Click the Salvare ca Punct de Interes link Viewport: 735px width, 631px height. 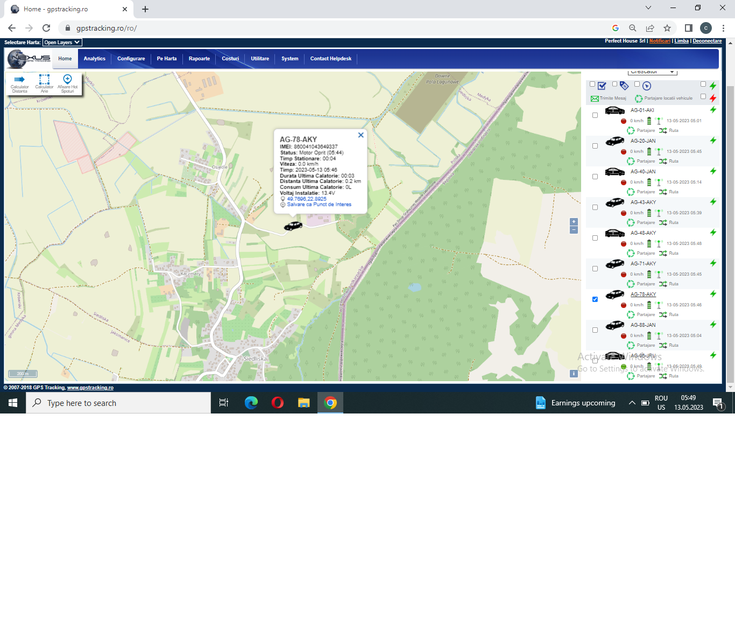coord(319,205)
